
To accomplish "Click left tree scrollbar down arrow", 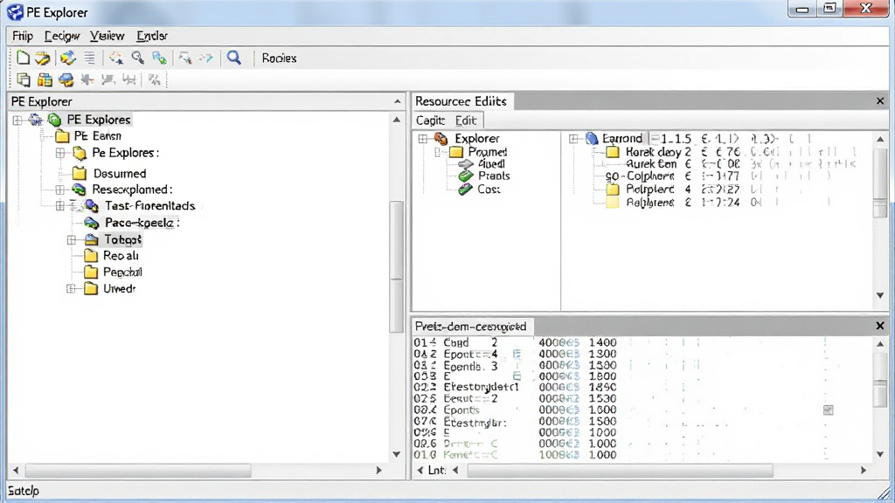I will click(x=397, y=454).
